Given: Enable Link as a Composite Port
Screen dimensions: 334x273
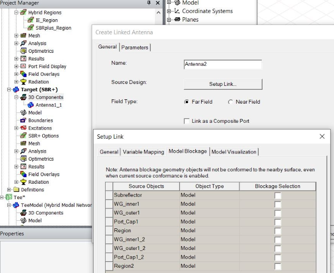Looking at the screenshot, I should (x=187, y=121).
